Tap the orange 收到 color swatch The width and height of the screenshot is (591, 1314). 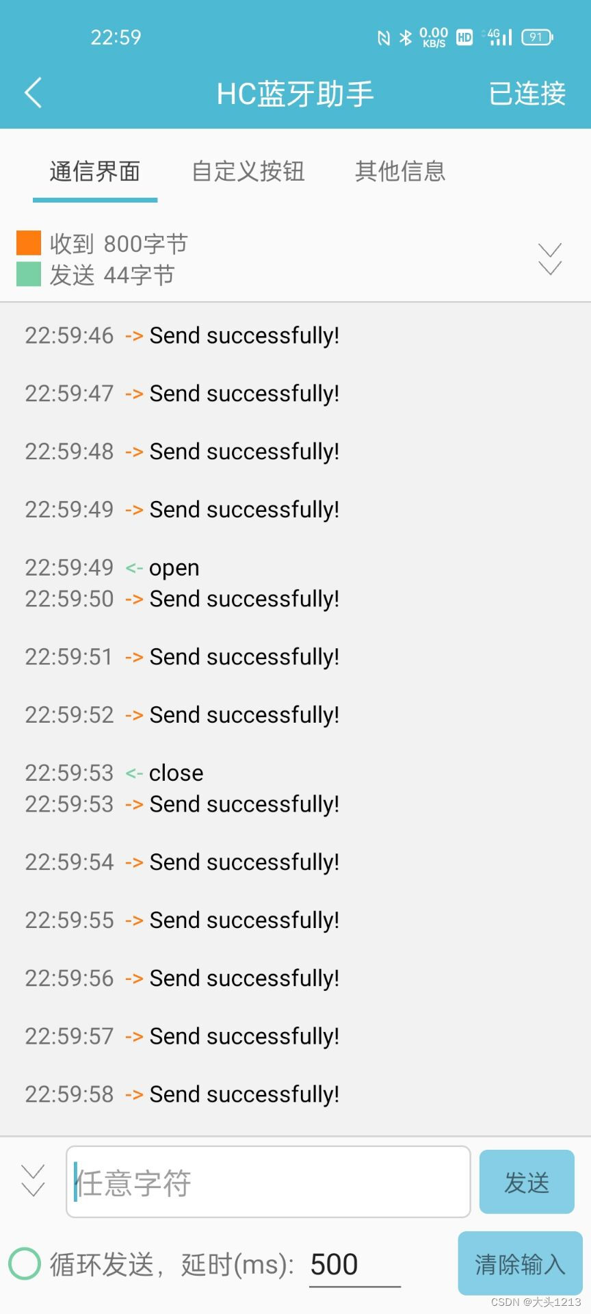click(29, 243)
